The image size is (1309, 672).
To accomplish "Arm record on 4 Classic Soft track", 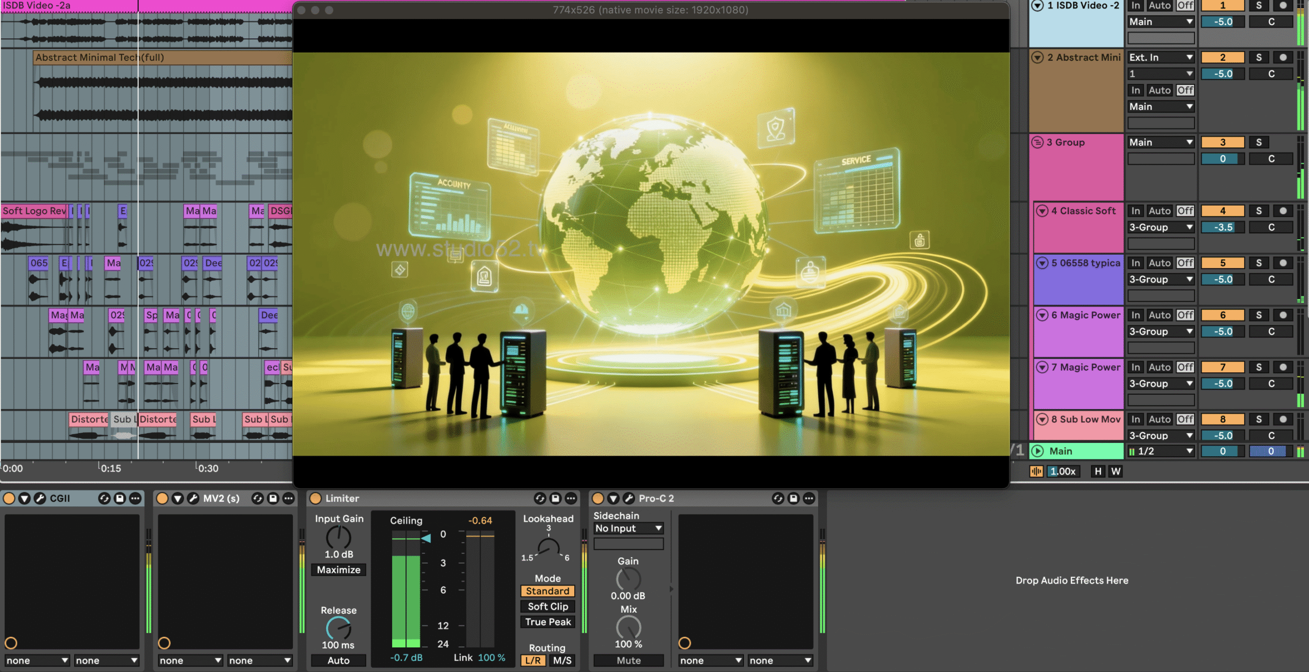I will coord(1282,211).
